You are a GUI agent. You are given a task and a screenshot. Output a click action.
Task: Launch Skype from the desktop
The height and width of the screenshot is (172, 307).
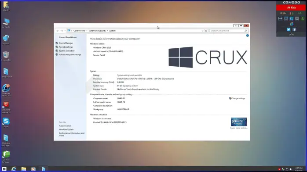coord(6,122)
